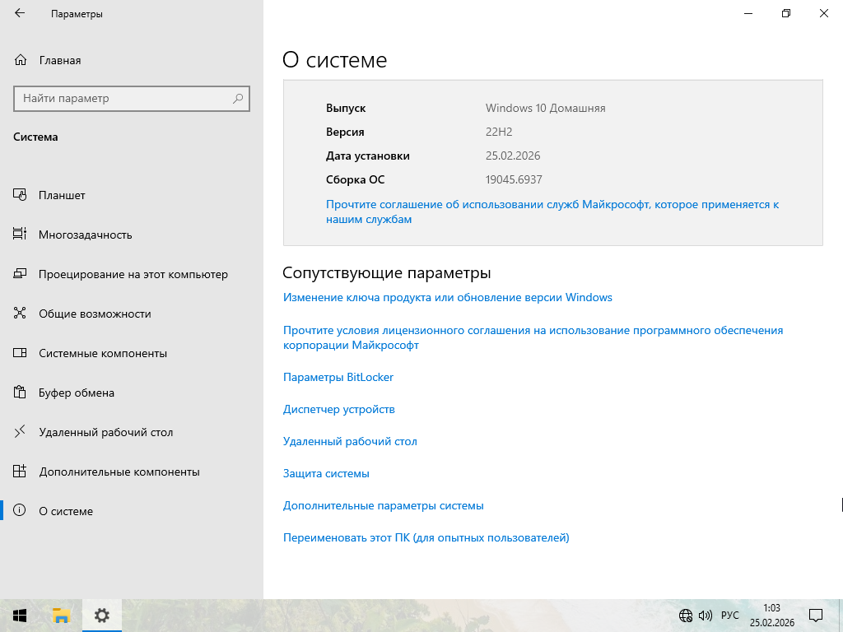Click Защита системы link
This screenshot has width=843, height=632.
coord(326,473)
